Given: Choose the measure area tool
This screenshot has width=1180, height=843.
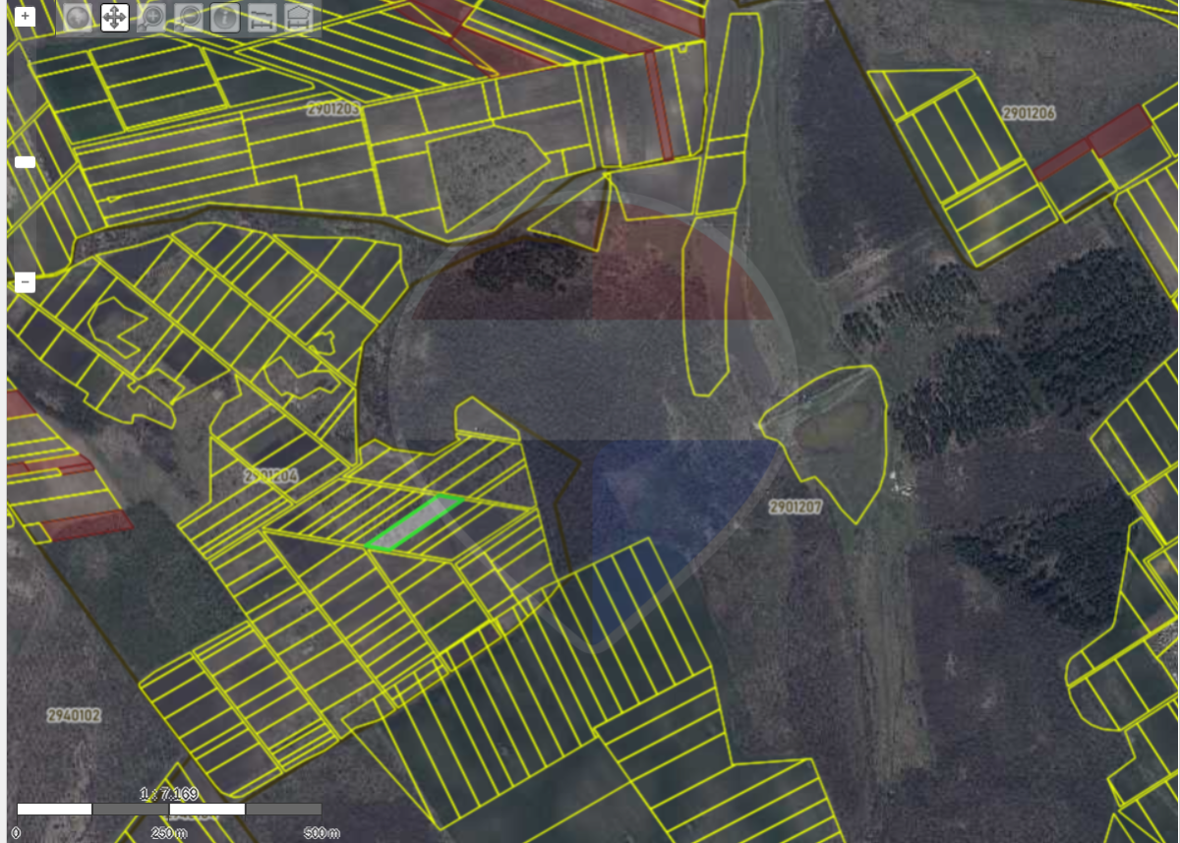Looking at the screenshot, I should click(x=297, y=17).
